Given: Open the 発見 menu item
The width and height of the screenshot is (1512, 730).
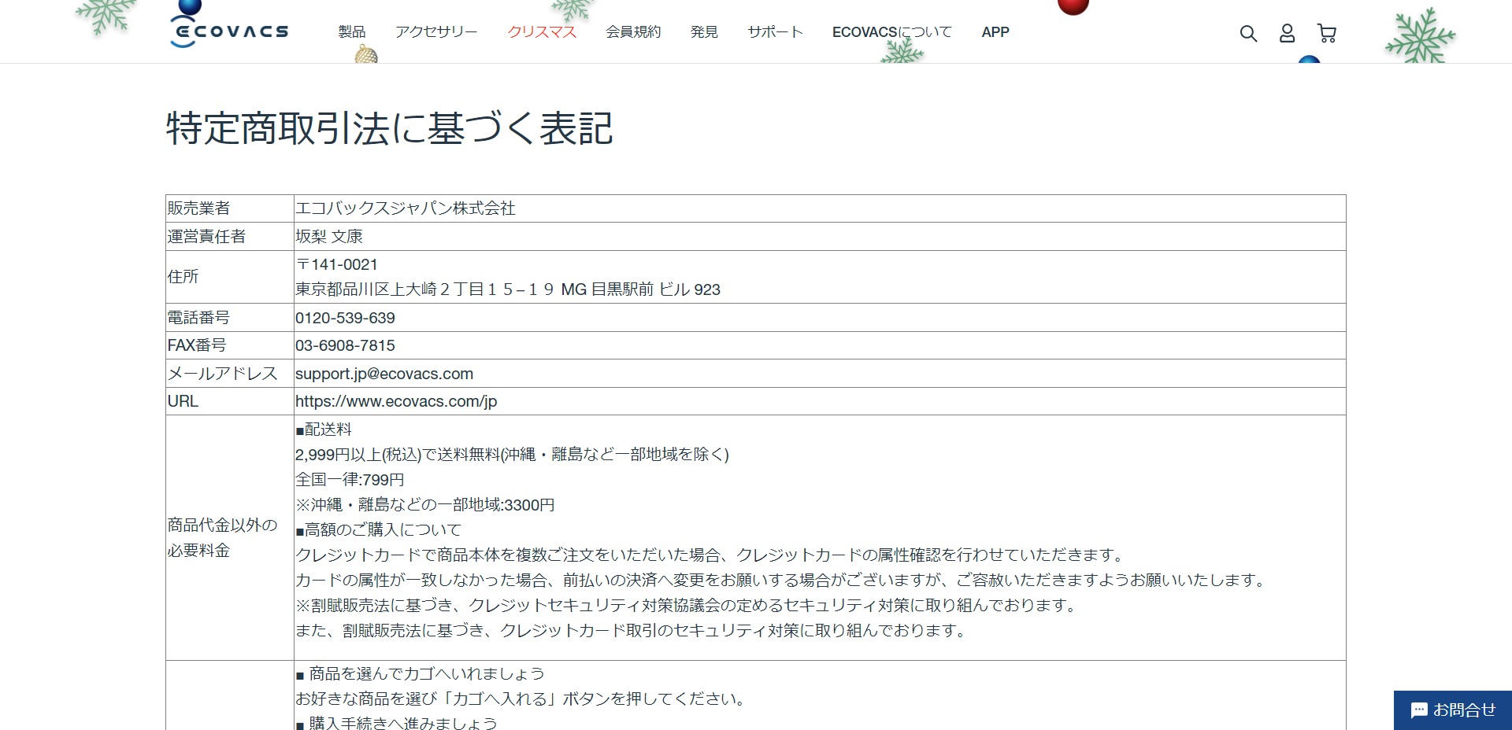Looking at the screenshot, I should tap(704, 31).
